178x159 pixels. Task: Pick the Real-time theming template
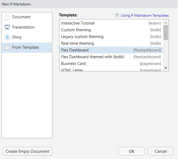78,43
